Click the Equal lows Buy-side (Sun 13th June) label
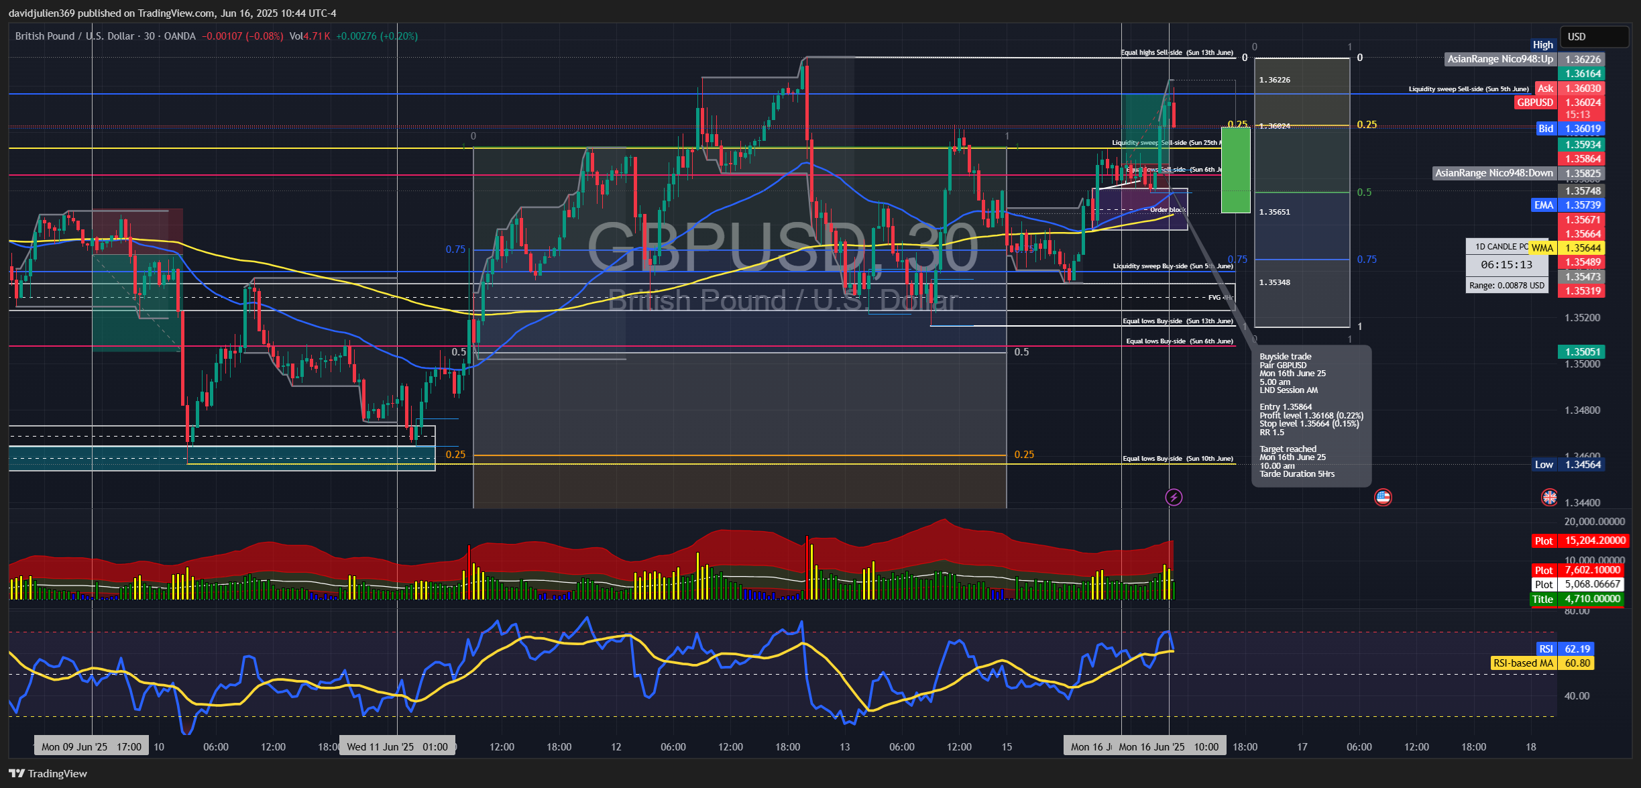Screen dimensions: 1641x788 pos(1178,321)
